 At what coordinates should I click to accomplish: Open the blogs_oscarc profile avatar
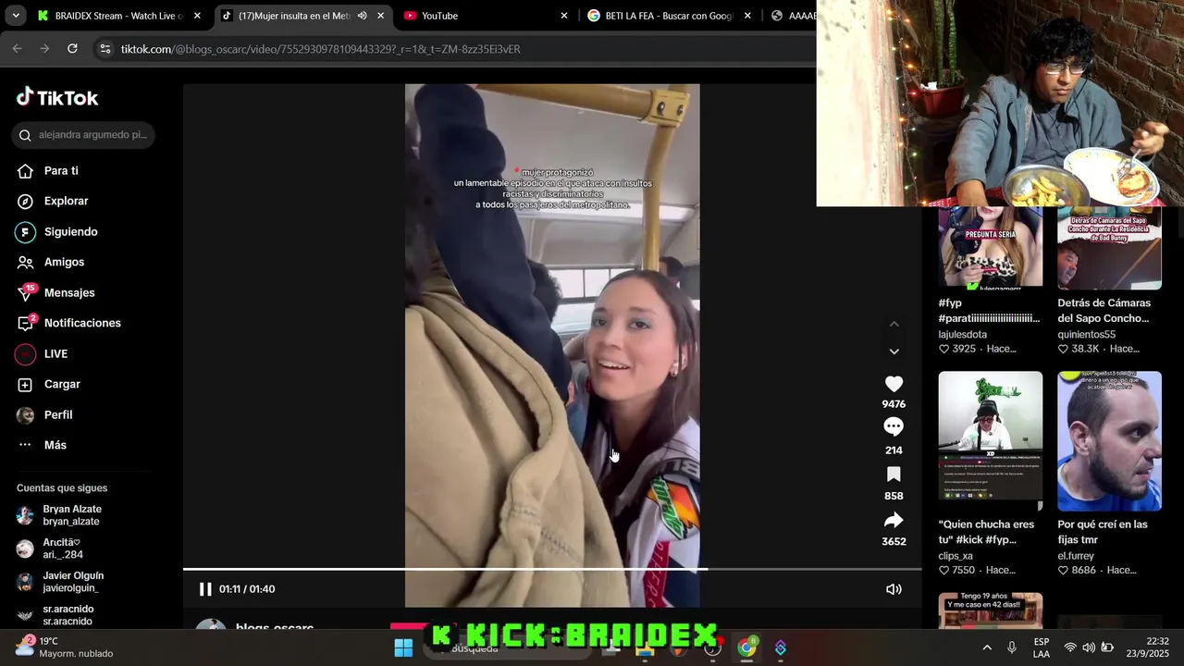[211, 623]
